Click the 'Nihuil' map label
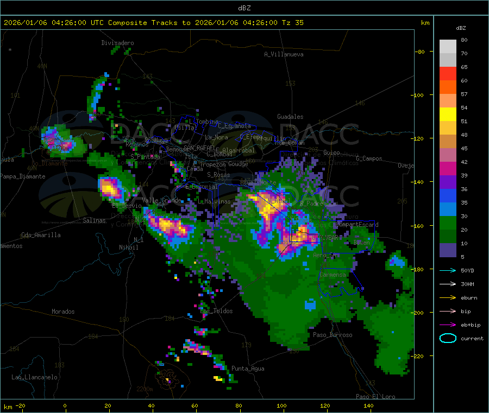This screenshot has width=489, height=413. click(x=128, y=247)
